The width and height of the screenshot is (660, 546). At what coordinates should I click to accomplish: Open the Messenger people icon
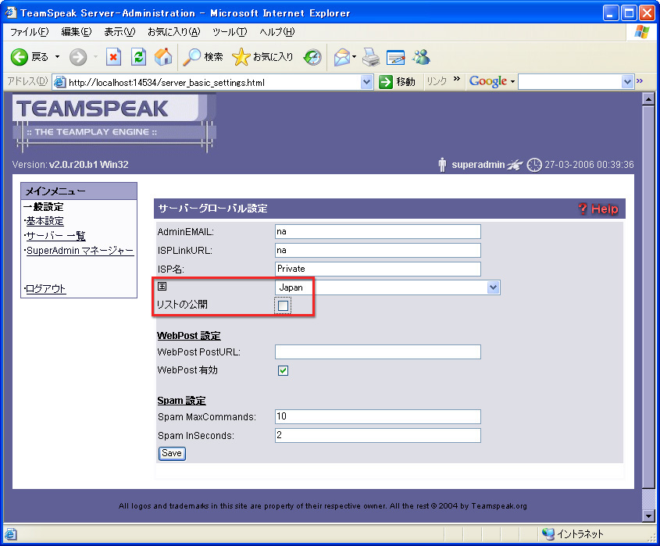click(x=421, y=57)
